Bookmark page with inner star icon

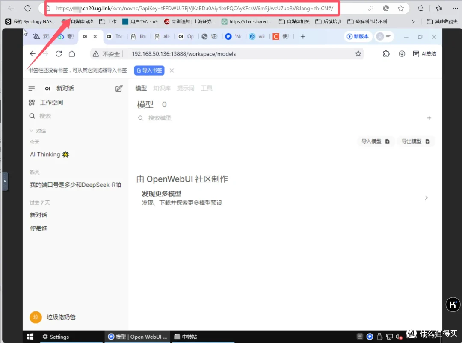point(358,53)
